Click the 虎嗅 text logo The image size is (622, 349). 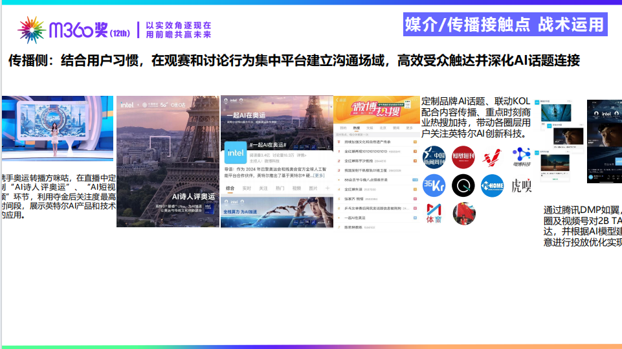click(x=521, y=186)
